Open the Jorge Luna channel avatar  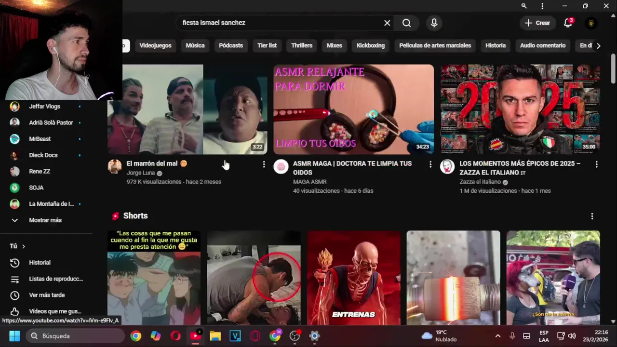[115, 167]
